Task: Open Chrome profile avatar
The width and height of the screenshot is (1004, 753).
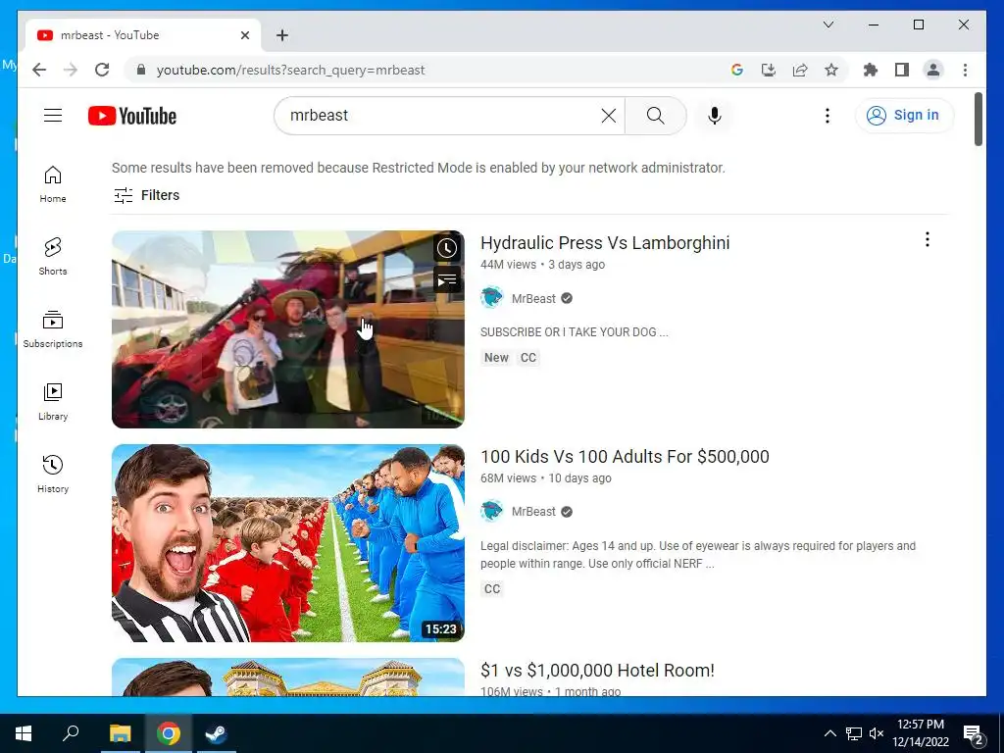Action: tap(933, 70)
